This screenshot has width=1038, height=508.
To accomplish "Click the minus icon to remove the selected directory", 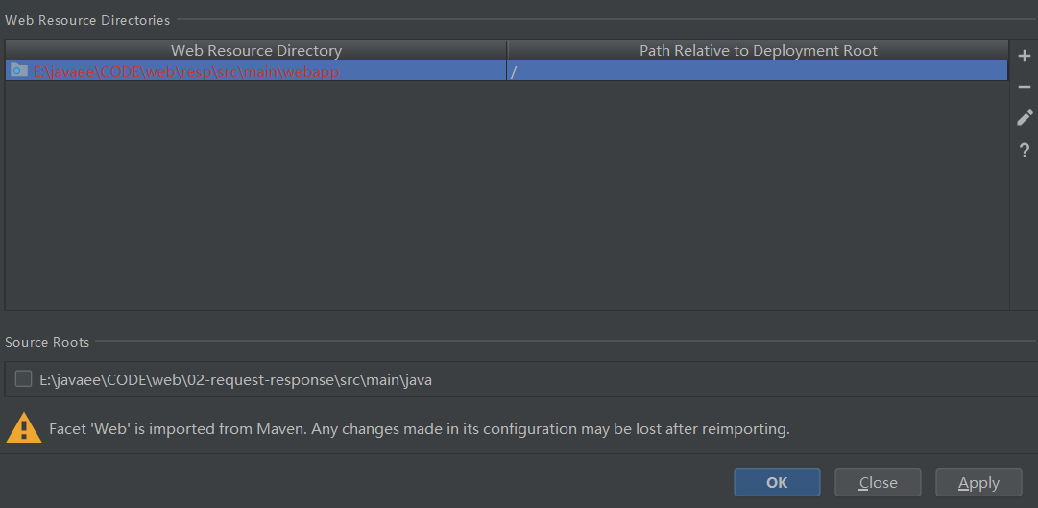I will (1025, 87).
